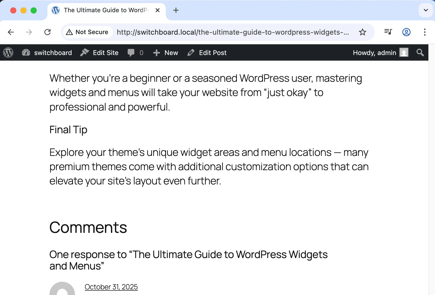Click the plus icon next to New
This screenshot has height=295, width=435.
point(156,52)
